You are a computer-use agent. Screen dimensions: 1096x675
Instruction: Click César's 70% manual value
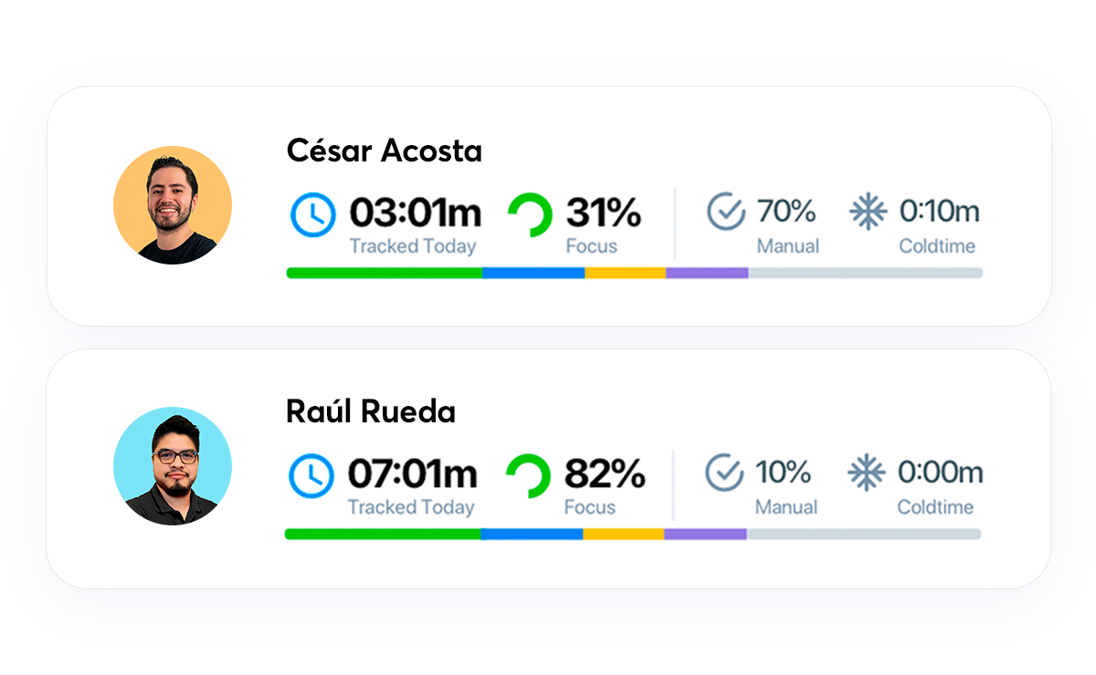(x=786, y=212)
